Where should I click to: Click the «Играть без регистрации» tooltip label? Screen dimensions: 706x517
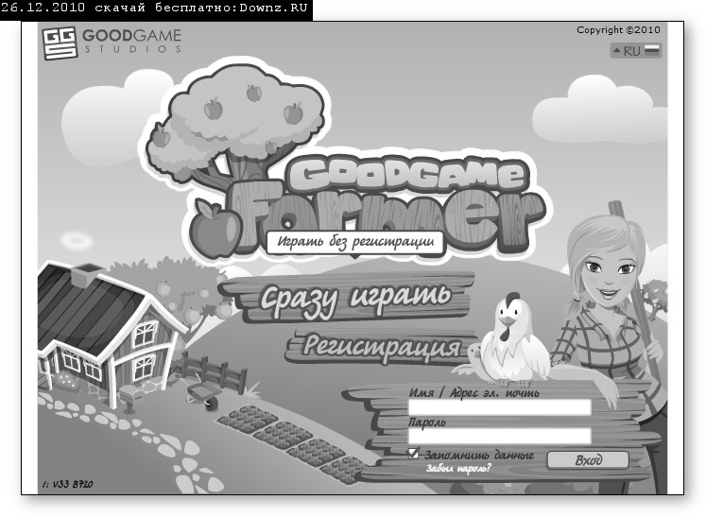[x=354, y=242]
